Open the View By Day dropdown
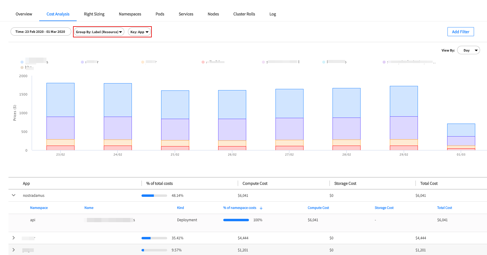The image size is (487, 255). [x=468, y=50]
